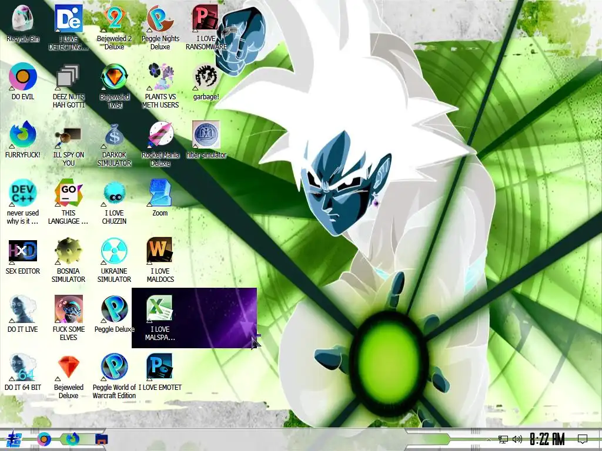Open Firefox from the taskbar
The image size is (602, 451).
tap(72, 439)
